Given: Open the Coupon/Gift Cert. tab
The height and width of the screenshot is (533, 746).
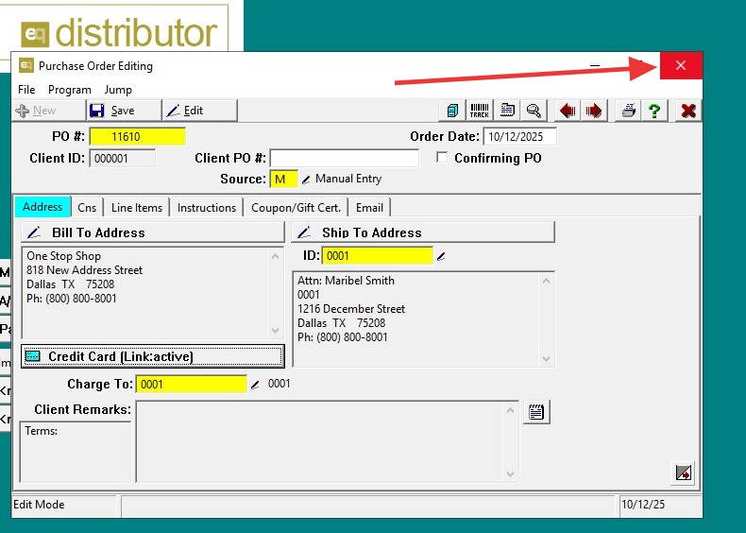Looking at the screenshot, I should pos(296,208).
